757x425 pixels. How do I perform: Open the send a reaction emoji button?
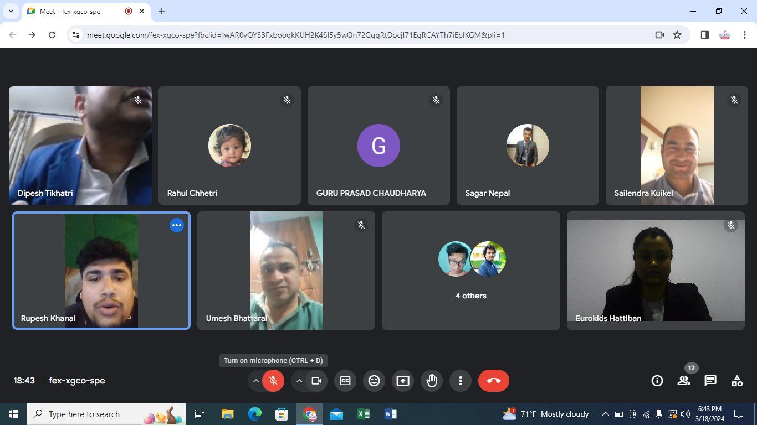374,381
